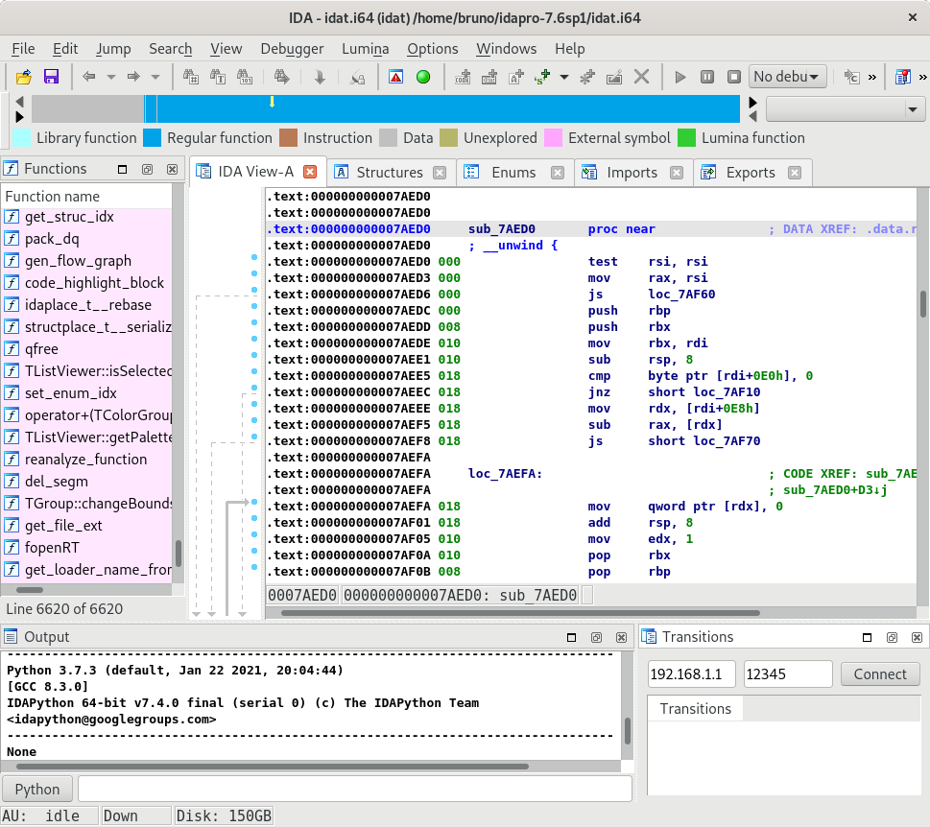Viewport: 930px width, 827px height.
Task: Click the Open file toolbar icon
Action: click(24, 77)
